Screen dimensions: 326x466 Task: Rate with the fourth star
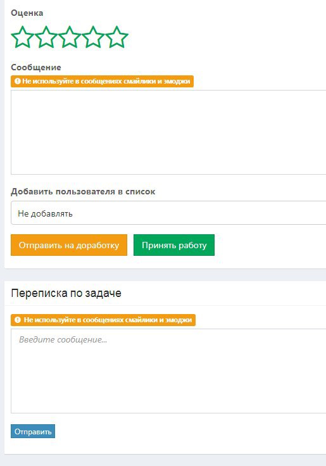click(x=93, y=37)
